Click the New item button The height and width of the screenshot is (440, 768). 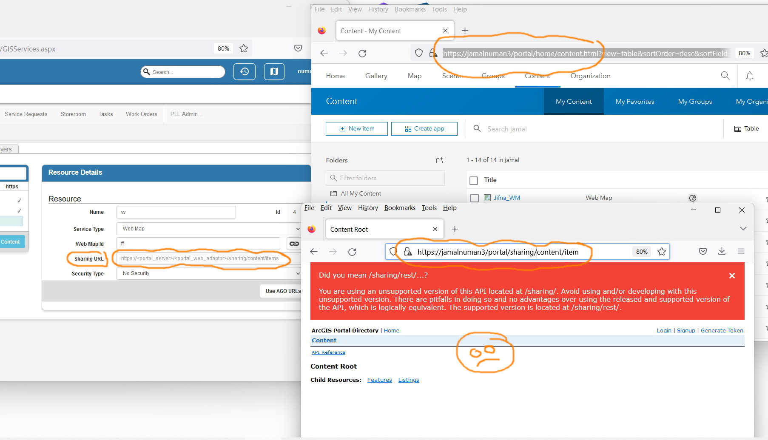tap(356, 128)
